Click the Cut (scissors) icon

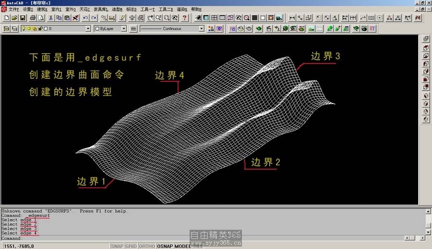tap(50, 18)
